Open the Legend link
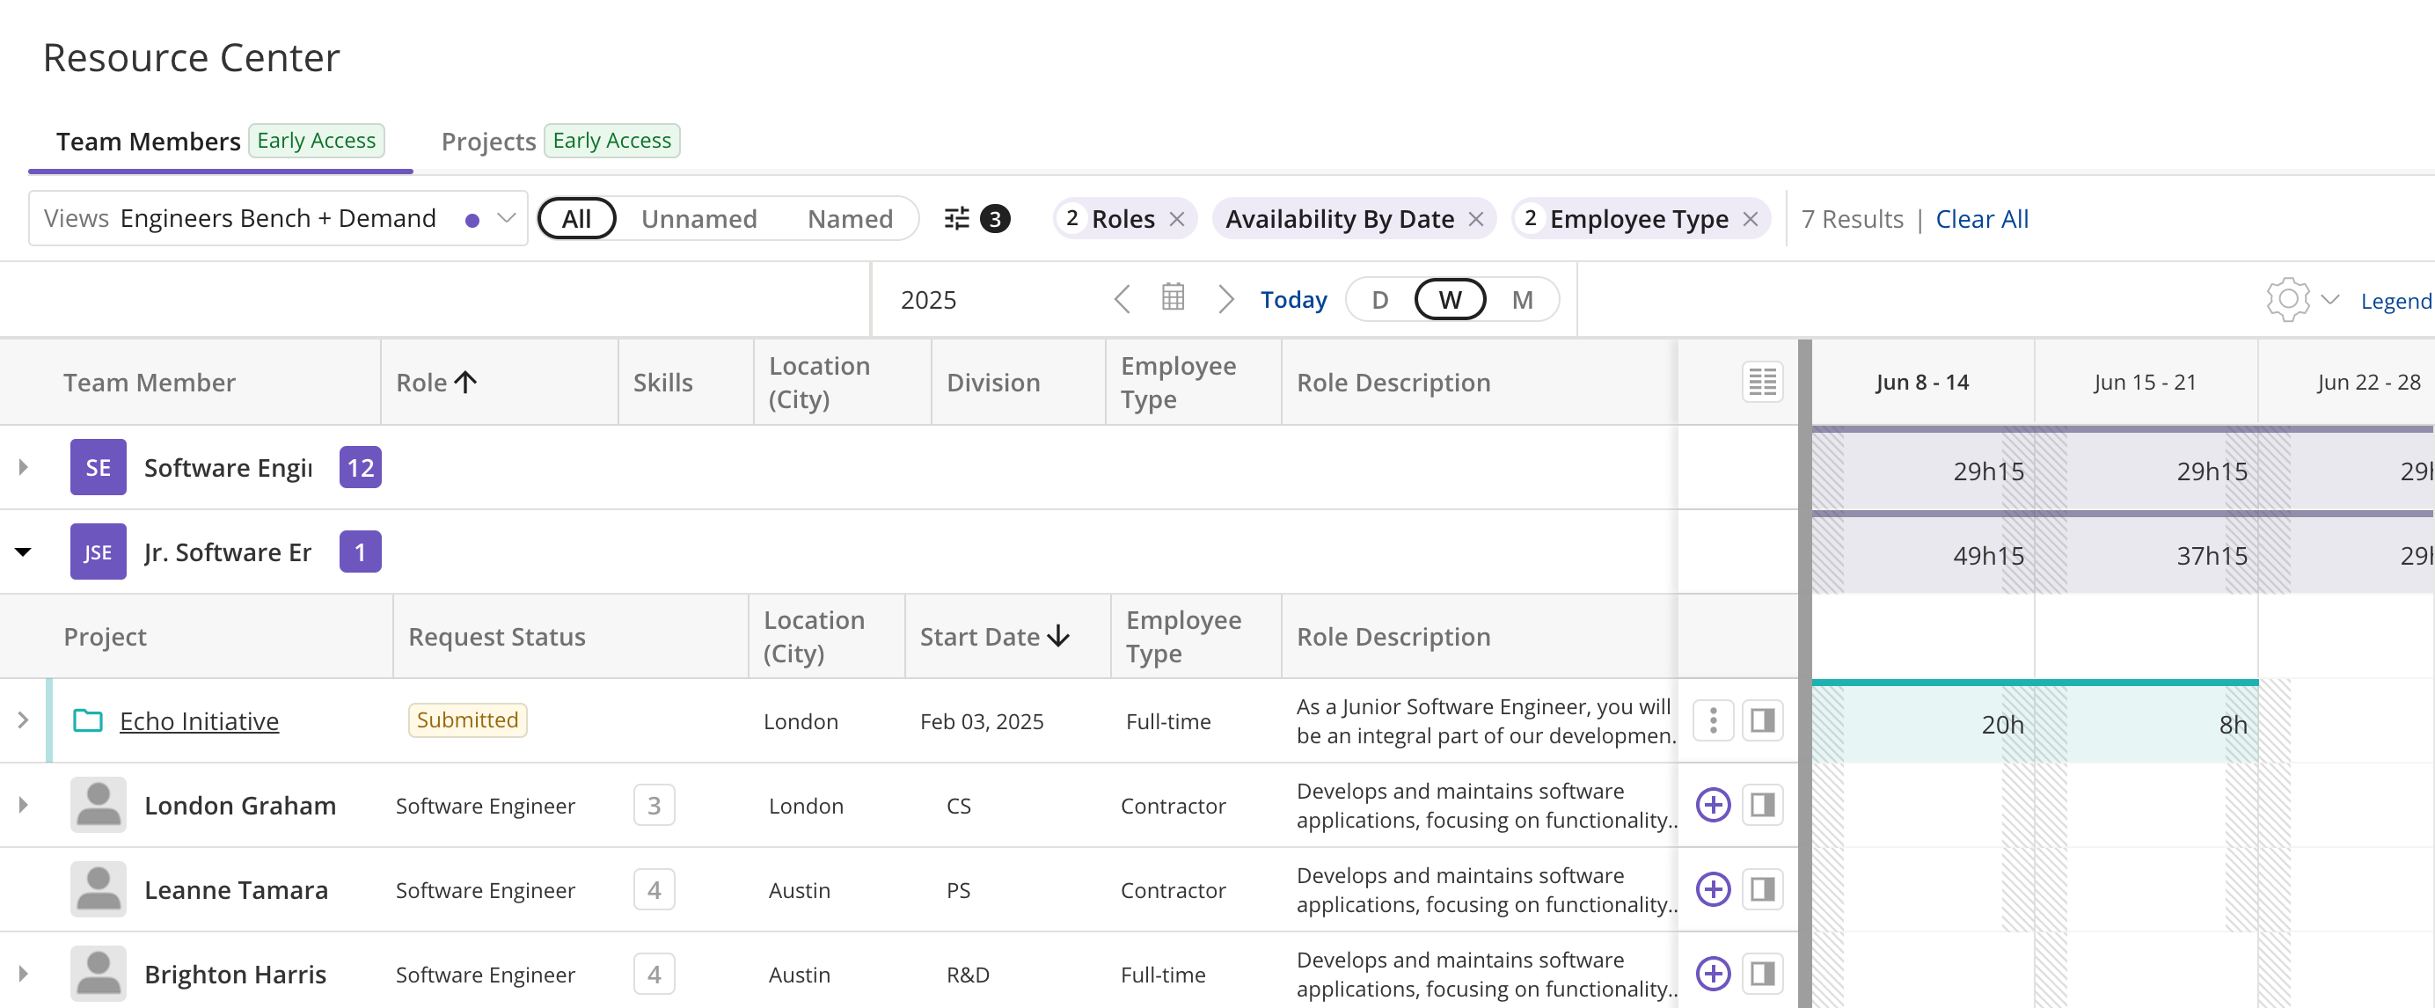This screenshot has height=1008, width=2435. coord(2396,302)
